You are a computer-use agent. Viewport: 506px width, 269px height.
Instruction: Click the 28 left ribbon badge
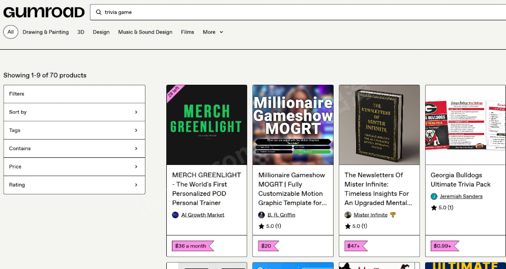(x=174, y=93)
